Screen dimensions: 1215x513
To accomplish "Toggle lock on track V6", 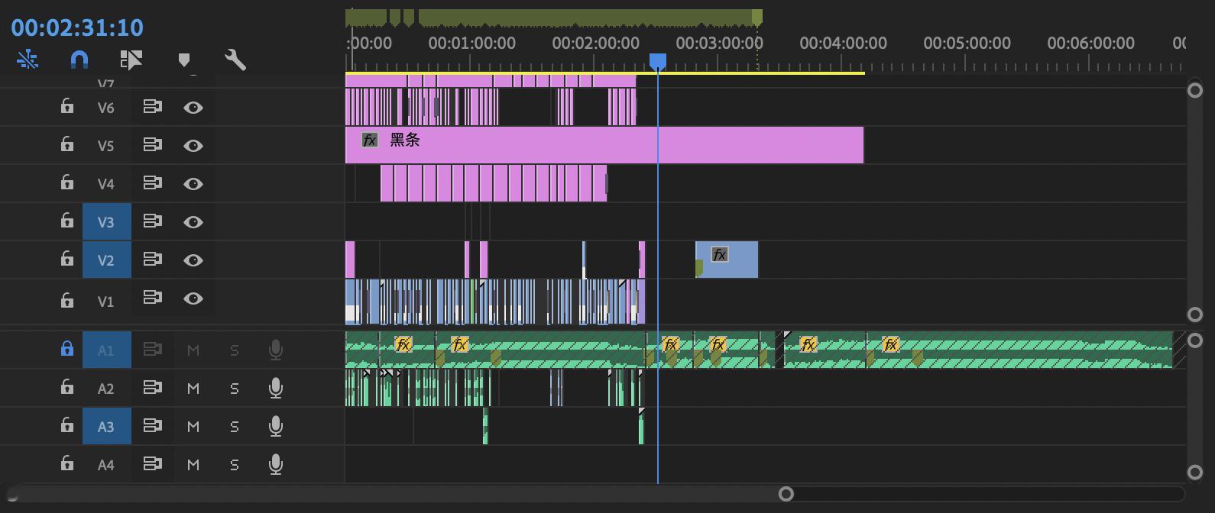I will 67,106.
